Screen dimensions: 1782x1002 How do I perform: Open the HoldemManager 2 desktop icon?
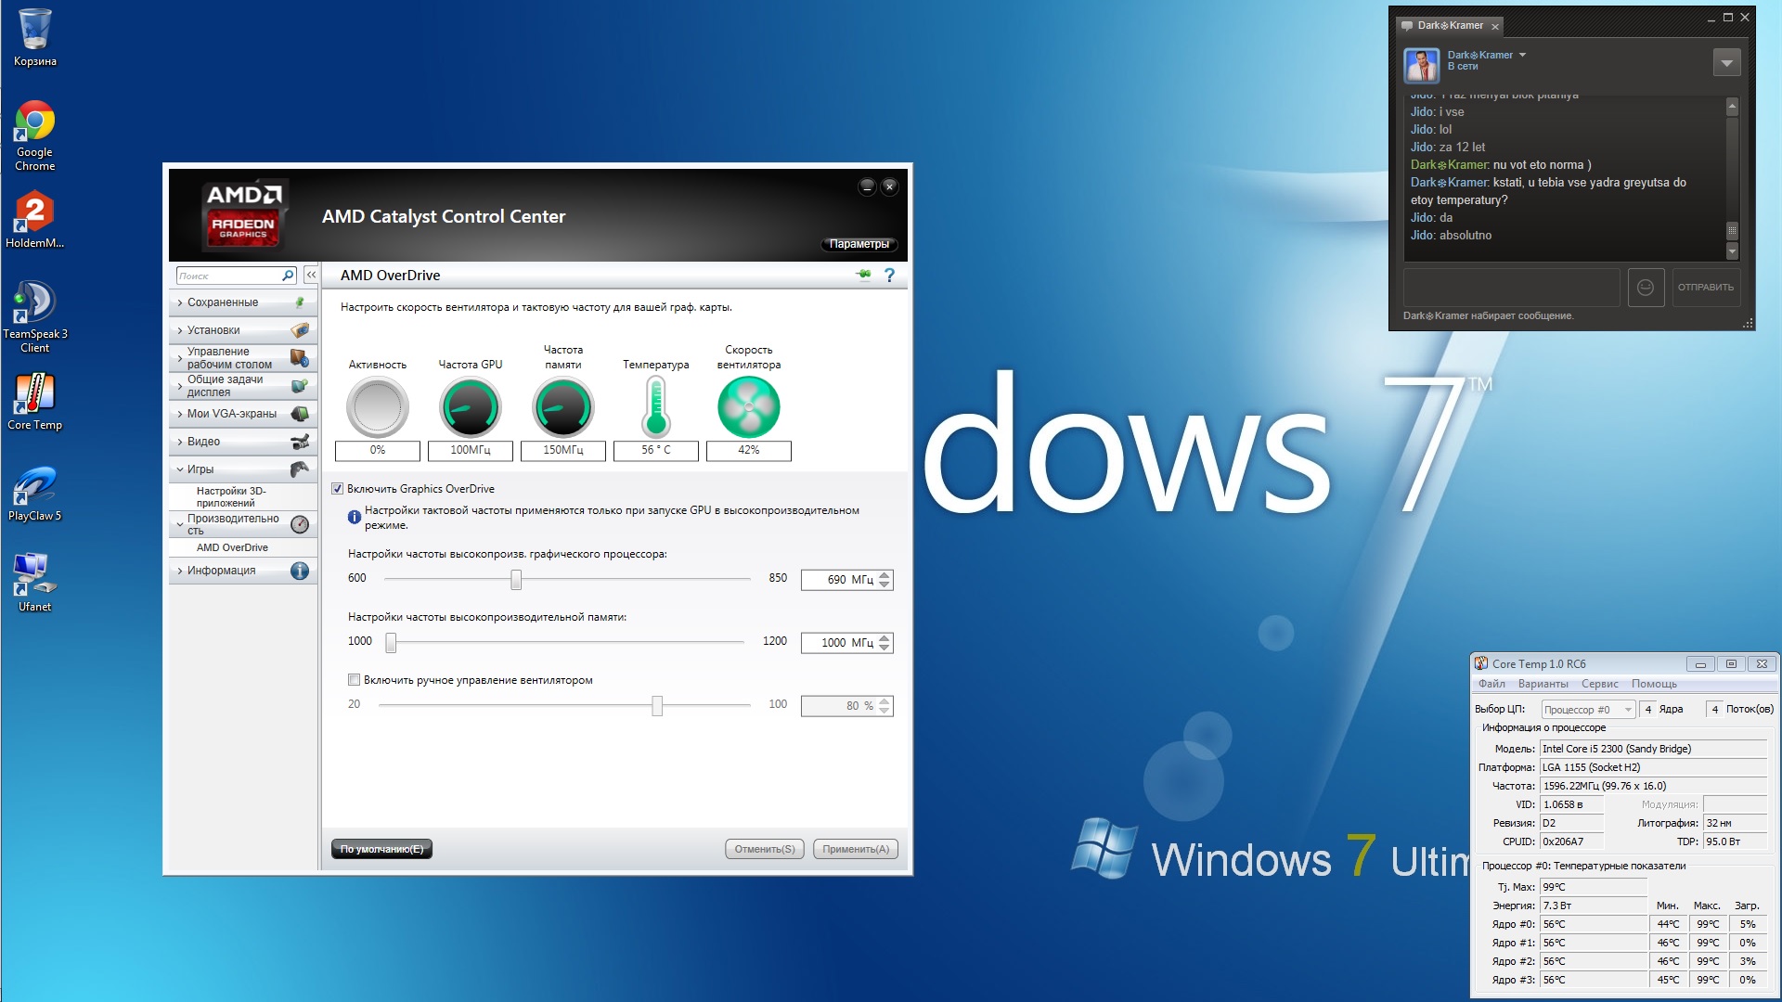click(35, 220)
